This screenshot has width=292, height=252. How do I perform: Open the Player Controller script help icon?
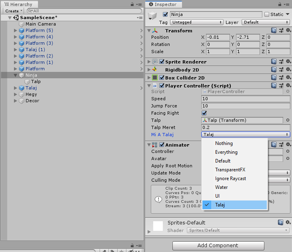274,85
